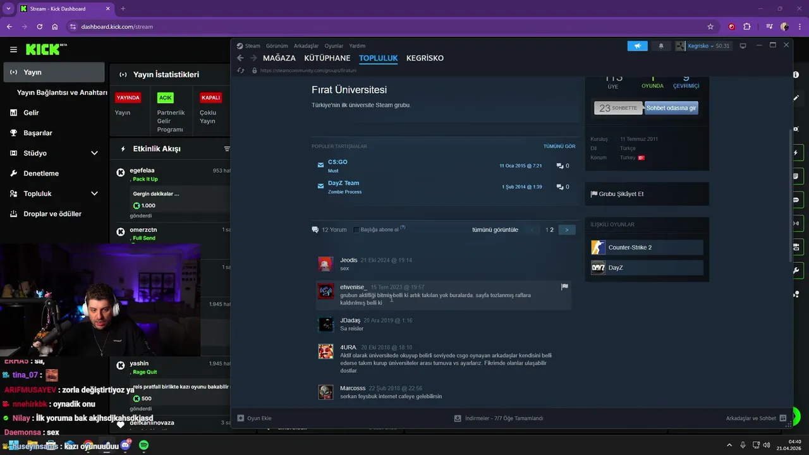Expand Topluluk section chevron
Image resolution: width=809 pixels, height=455 pixels.
click(x=94, y=193)
